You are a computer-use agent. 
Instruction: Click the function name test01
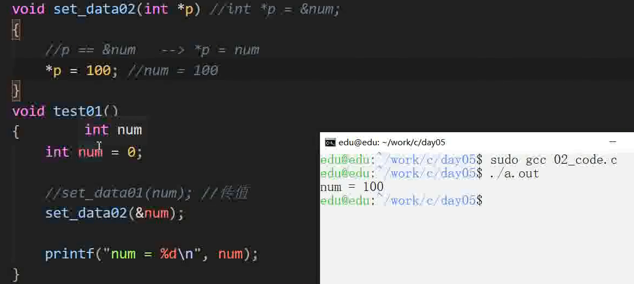77,112
